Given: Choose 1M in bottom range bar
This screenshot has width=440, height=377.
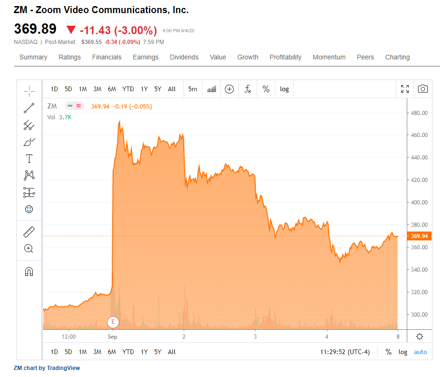Looking at the screenshot, I should (83, 352).
